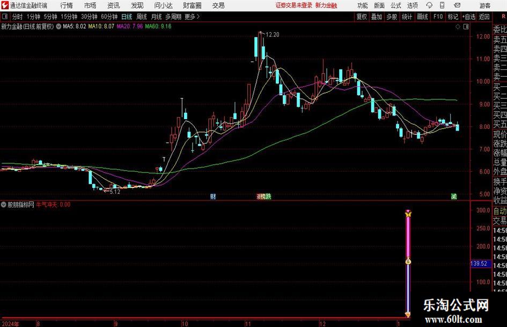Click the butterfly icon atop indicator bar
The height and width of the screenshot is (327, 507).
[x=408, y=214]
